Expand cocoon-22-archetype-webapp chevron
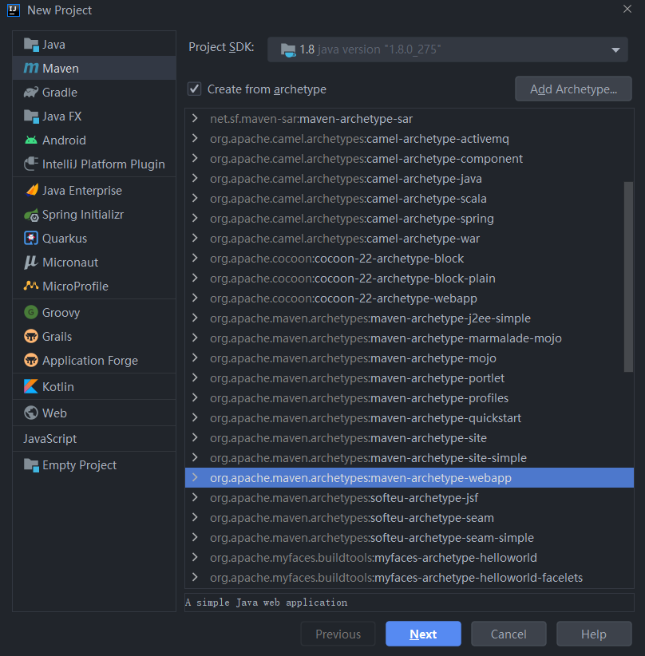 tap(195, 298)
